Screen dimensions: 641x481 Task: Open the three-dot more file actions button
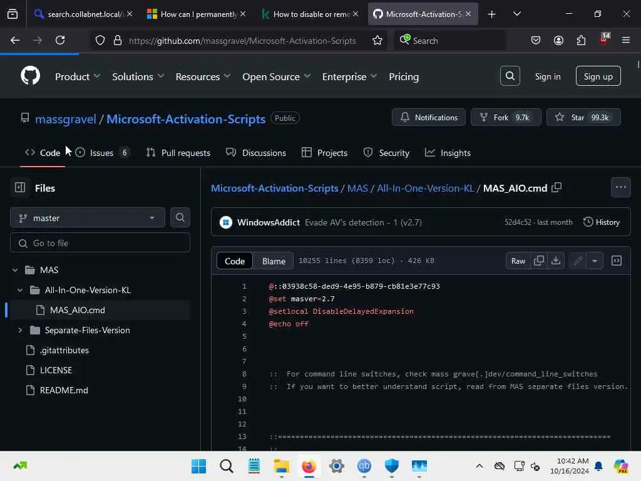pyautogui.click(x=620, y=187)
